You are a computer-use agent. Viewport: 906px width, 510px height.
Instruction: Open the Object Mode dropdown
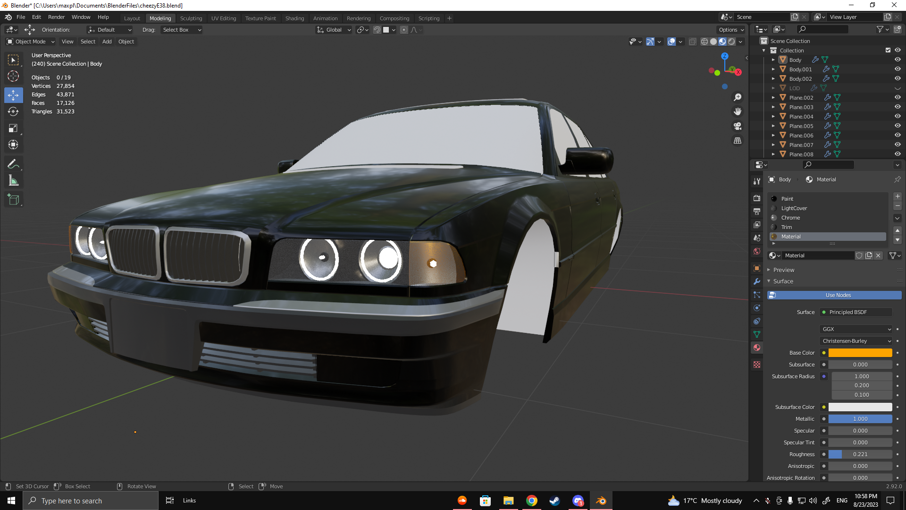[x=31, y=42]
